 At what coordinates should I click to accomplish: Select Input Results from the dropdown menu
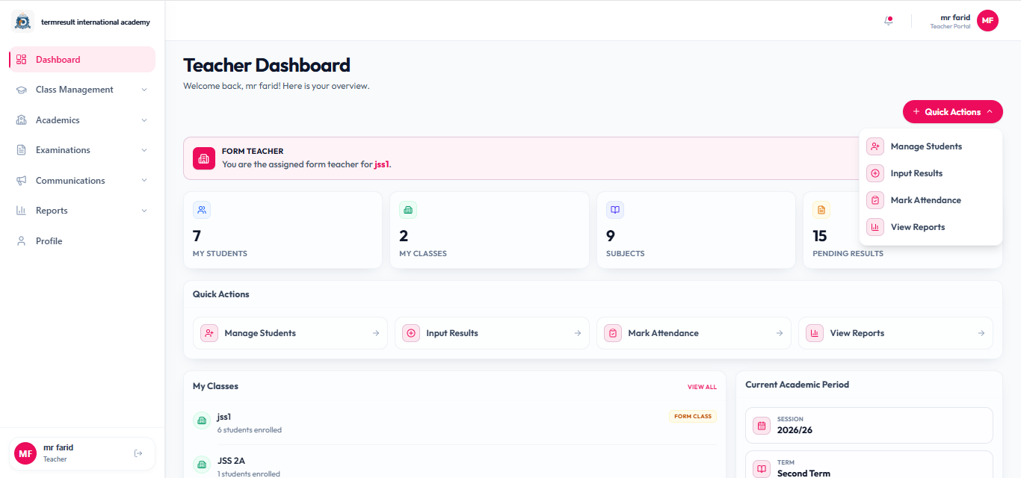[x=931, y=173]
